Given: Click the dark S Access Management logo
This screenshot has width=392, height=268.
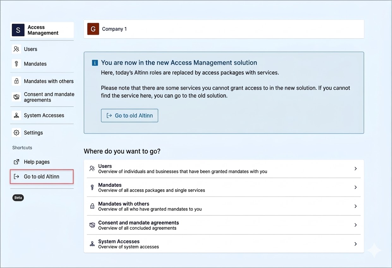Looking at the screenshot, I should click(18, 30).
